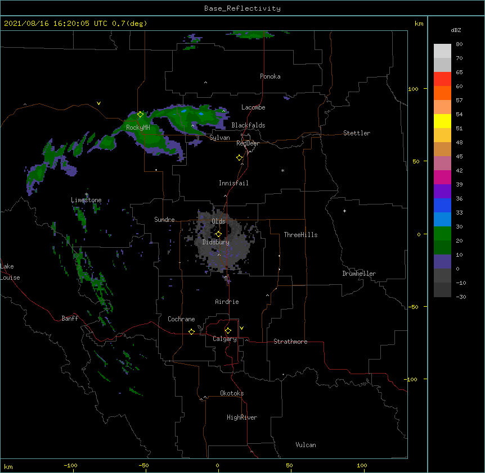Select the bright yellow 54-51 dBZ legend swatch
This screenshot has height=473, width=485.
tap(442, 121)
